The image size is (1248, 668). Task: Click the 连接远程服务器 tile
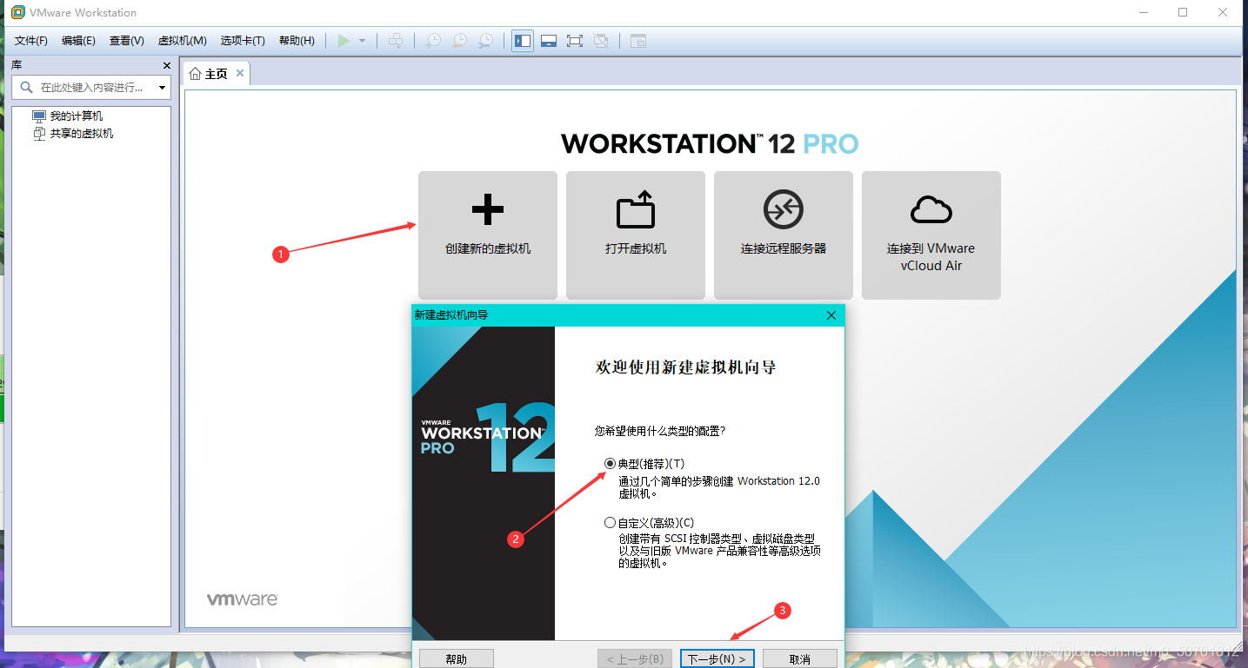784,235
